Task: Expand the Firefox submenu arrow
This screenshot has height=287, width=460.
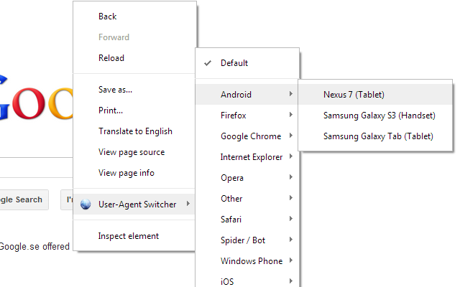Action: coord(290,115)
